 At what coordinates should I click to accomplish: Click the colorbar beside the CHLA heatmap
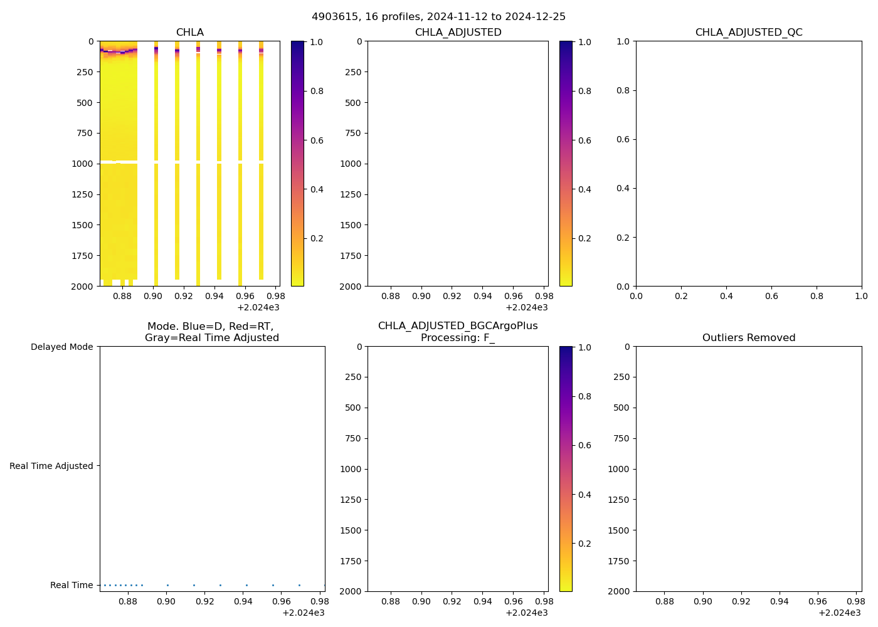(297, 163)
